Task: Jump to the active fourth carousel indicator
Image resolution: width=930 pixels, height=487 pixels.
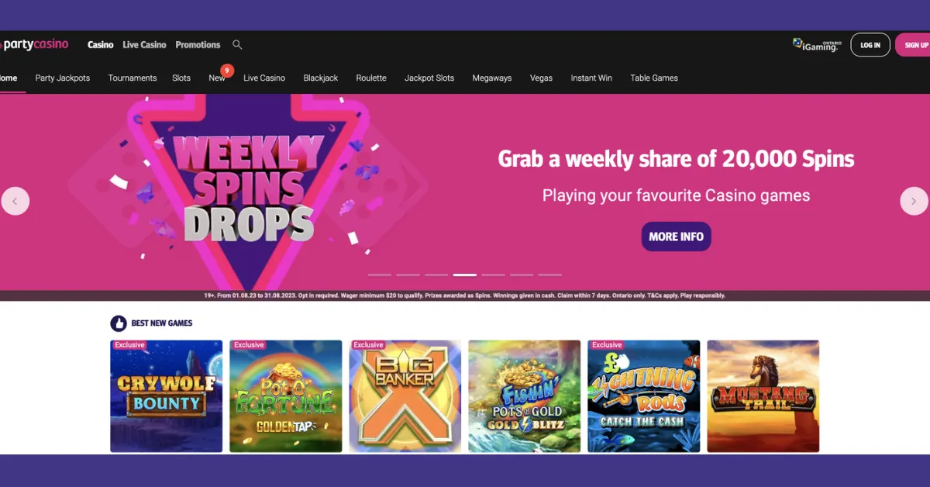Action: click(465, 275)
